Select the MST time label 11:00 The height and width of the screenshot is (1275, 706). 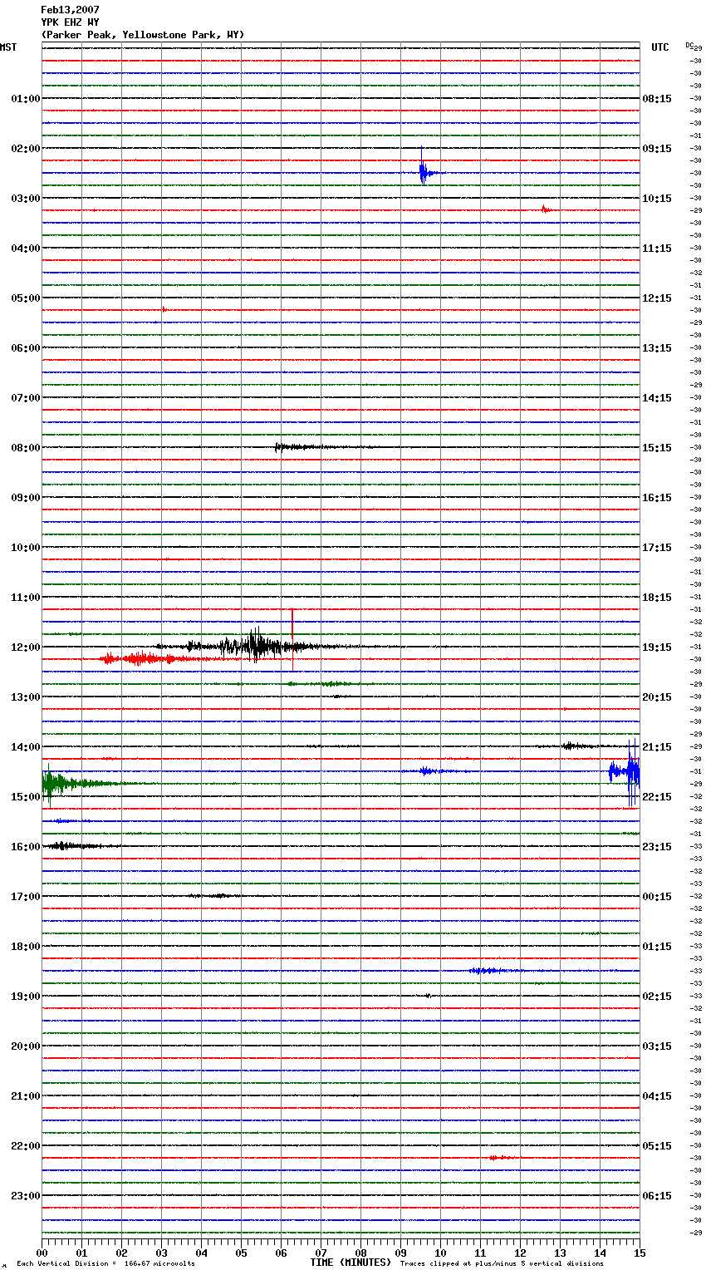(x=26, y=598)
